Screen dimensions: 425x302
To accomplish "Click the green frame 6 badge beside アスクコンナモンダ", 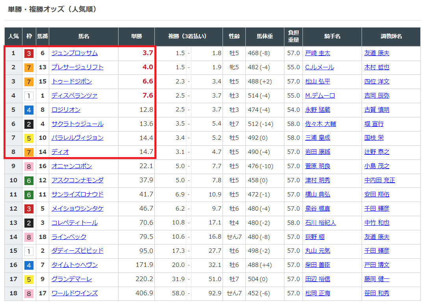I will (x=29, y=180).
